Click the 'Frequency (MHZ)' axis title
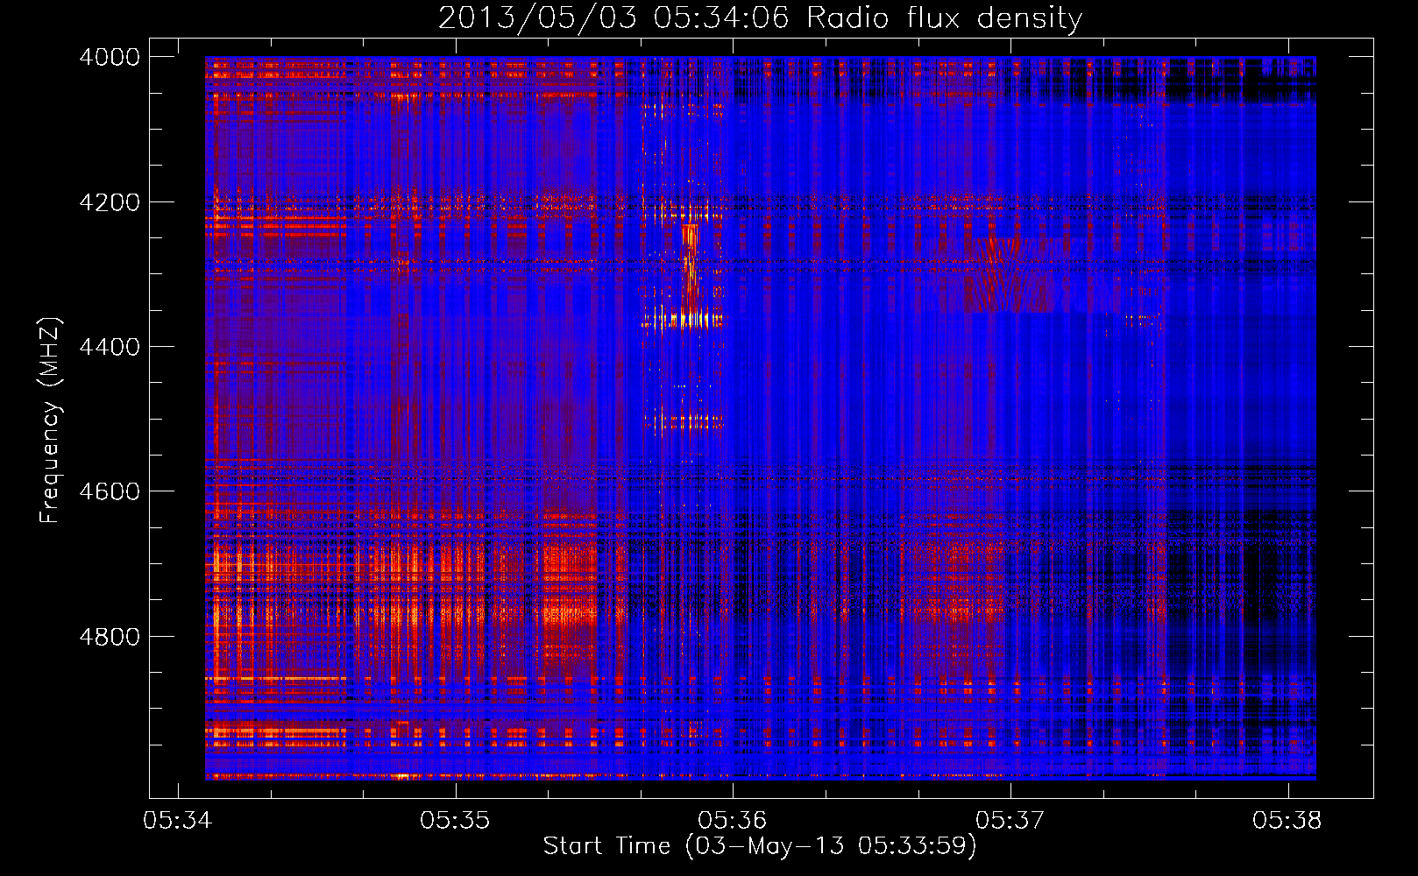Viewport: 1418px width, 876px height. [50, 420]
